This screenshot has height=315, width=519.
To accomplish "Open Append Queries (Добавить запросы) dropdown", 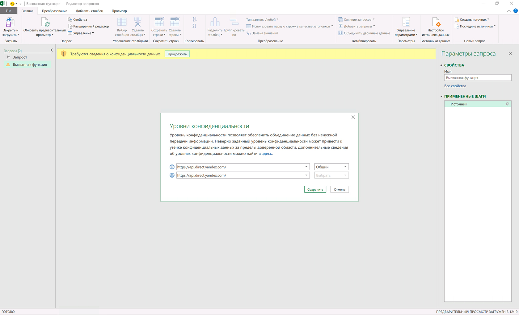I will (x=357, y=26).
